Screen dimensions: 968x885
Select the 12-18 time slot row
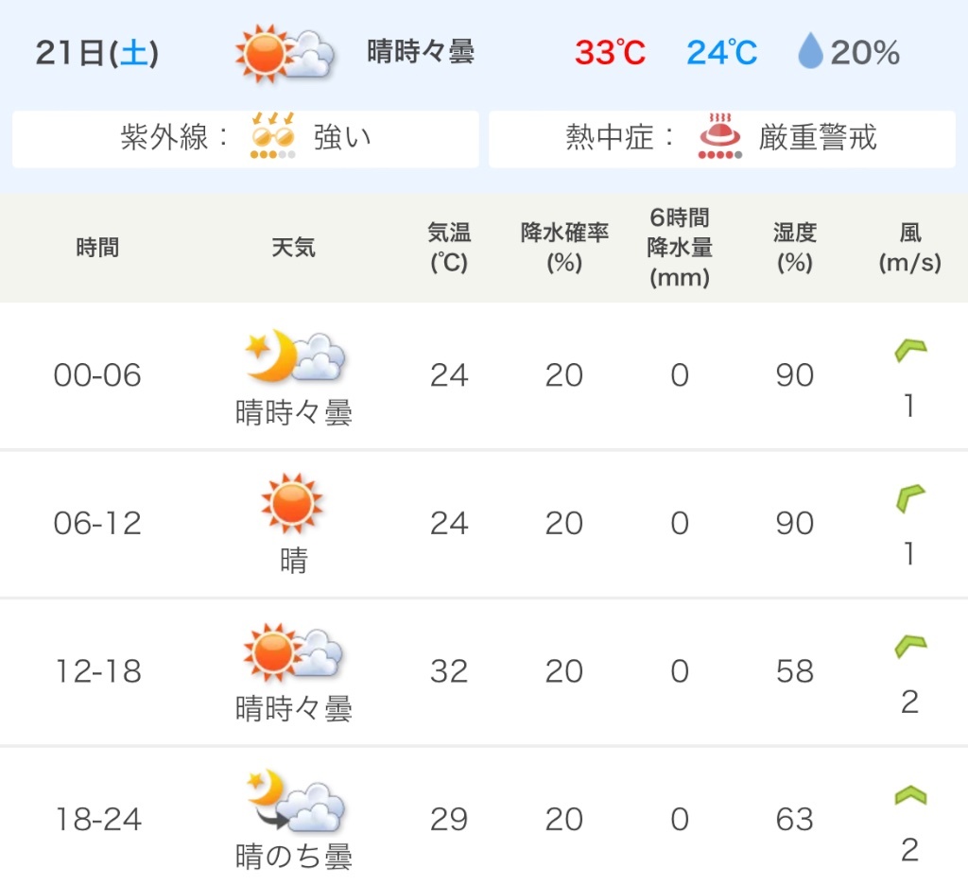484,672
